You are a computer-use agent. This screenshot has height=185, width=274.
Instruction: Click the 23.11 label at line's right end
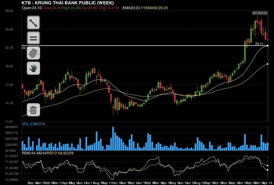pos(259,44)
